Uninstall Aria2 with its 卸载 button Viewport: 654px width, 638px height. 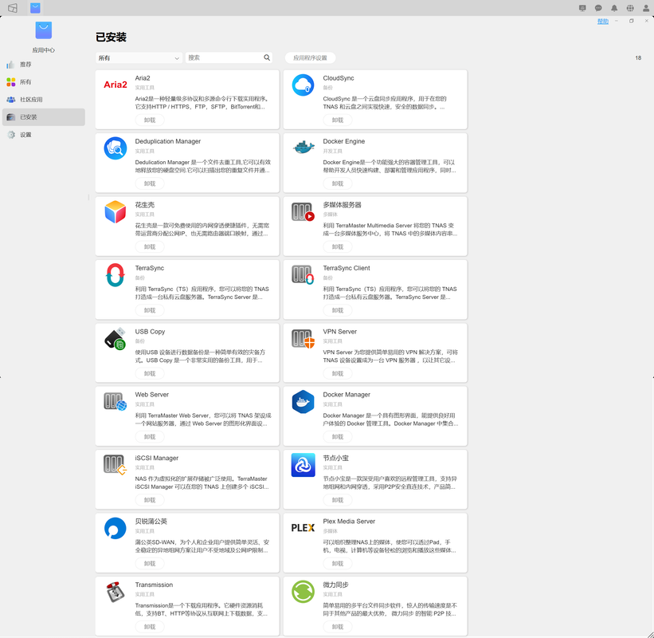click(x=150, y=120)
